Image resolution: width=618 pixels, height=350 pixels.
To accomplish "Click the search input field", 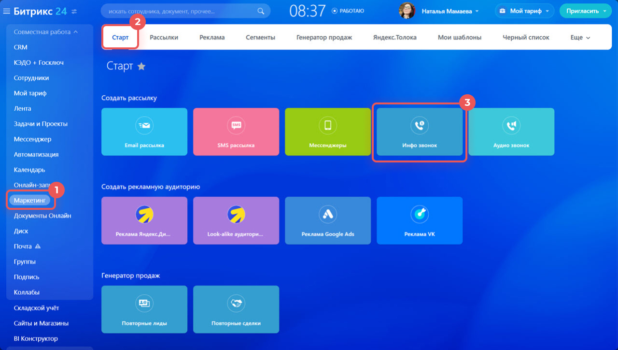I will (x=186, y=11).
